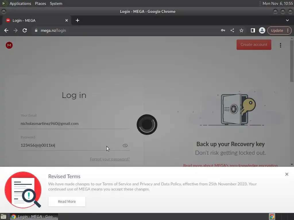
Task: Open the Chrome profile avatar
Action: (262, 30)
